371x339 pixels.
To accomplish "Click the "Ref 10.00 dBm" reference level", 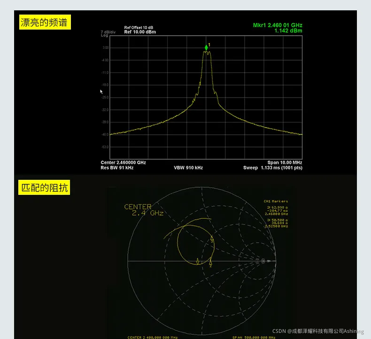I will click(140, 32).
